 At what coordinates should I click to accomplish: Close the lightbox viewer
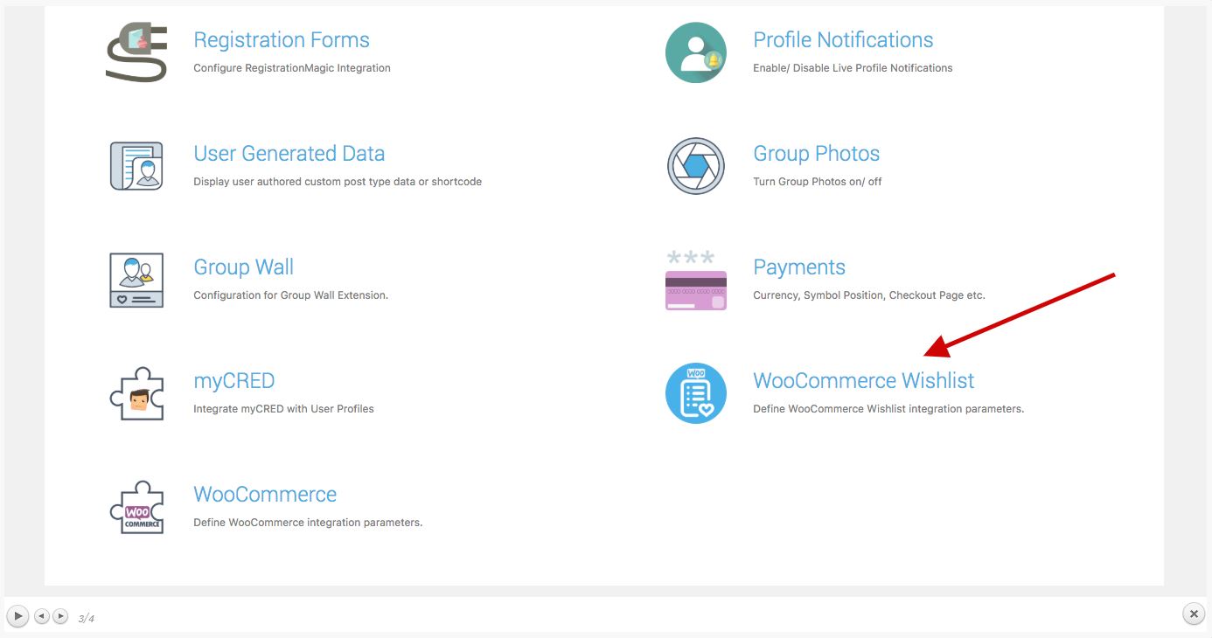point(1194,614)
